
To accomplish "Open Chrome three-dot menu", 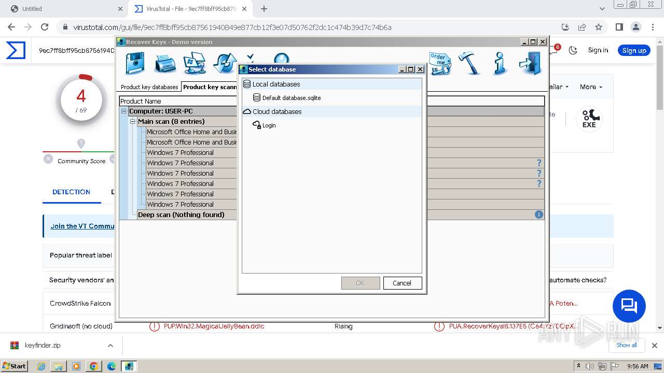I will (652, 27).
